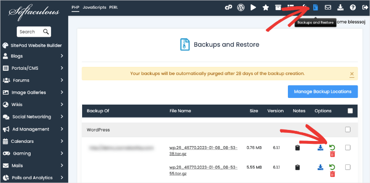Image resolution: width=370 pixels, height=183 pixels.
Task: Expand the Forums category chevron
Action: pos(62,80)
